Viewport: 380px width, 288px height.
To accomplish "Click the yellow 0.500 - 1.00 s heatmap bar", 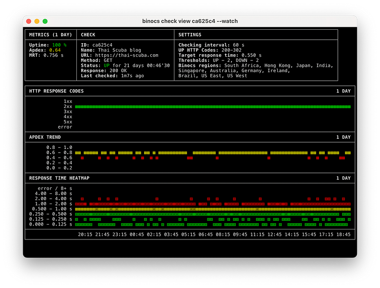I will [x=213, y=209].
